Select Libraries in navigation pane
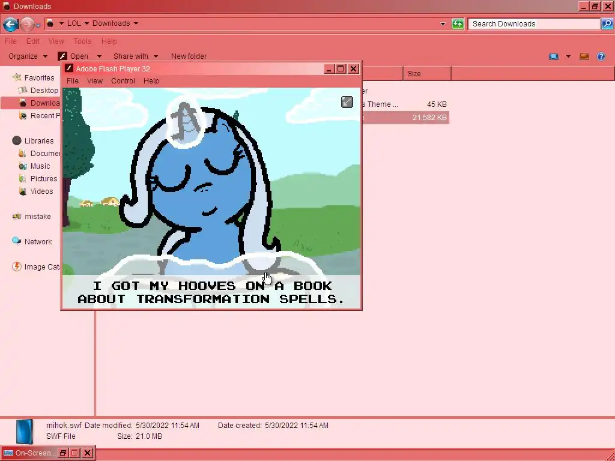The image size is (615, 461). [39, 140]
